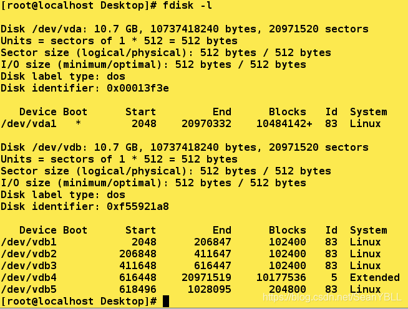
Task: Click End value 411647
Action: click(213, 254)
